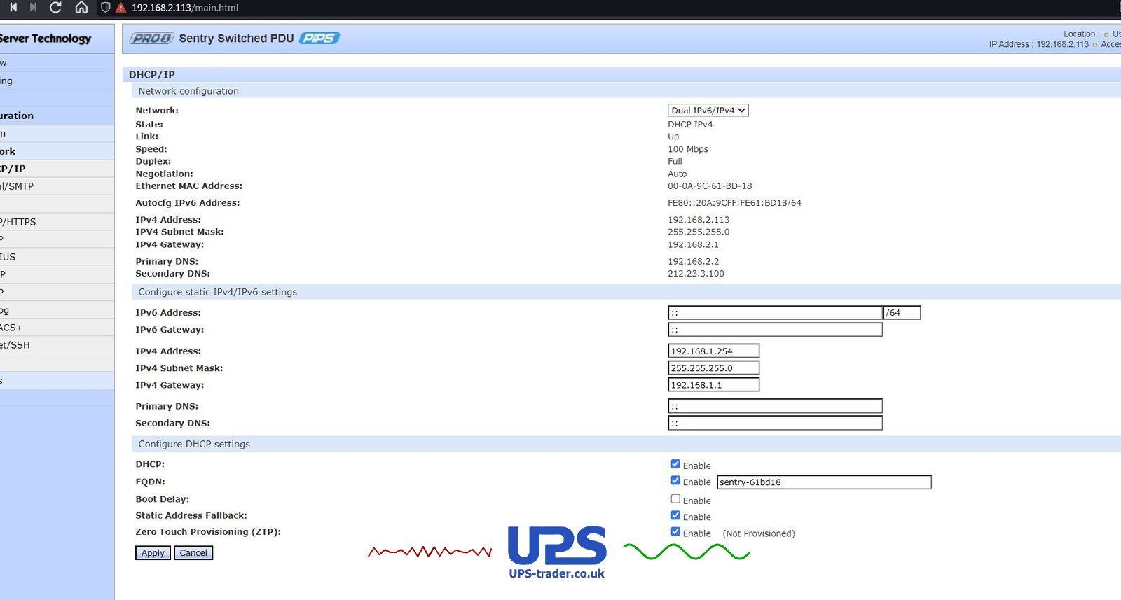Click the shield tracking protection icon

point(106,7)
